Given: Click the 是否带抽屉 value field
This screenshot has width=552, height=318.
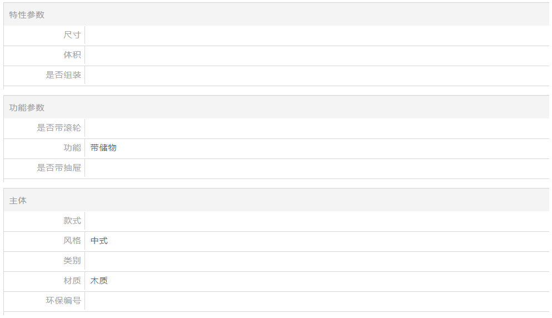Looking at the screenshot, I should pos(317,168).
